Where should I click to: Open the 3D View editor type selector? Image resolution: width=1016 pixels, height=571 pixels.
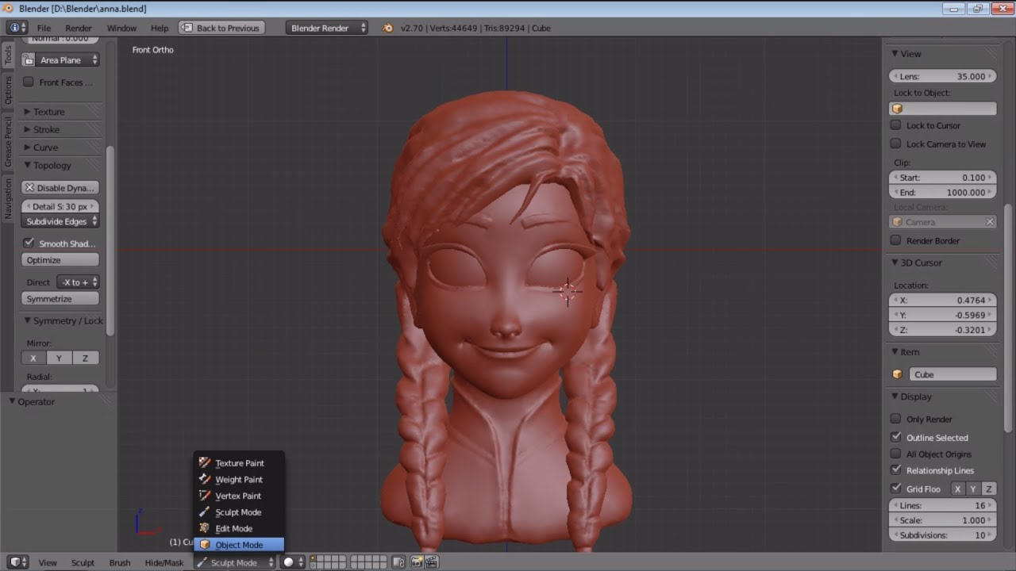[x=17, y=562]
